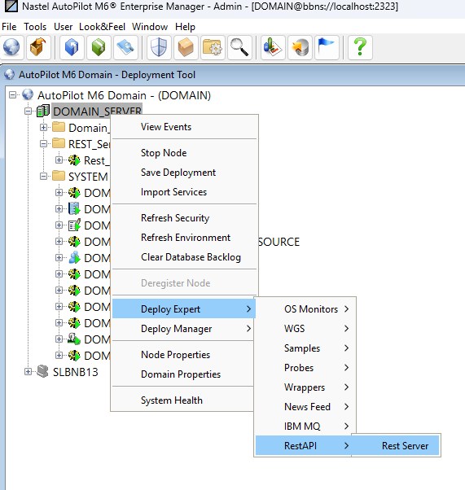Collapse the DOMAIN_SERVER tree node
The height and width of the screenshot is (490, 465).
coord(29,111)
